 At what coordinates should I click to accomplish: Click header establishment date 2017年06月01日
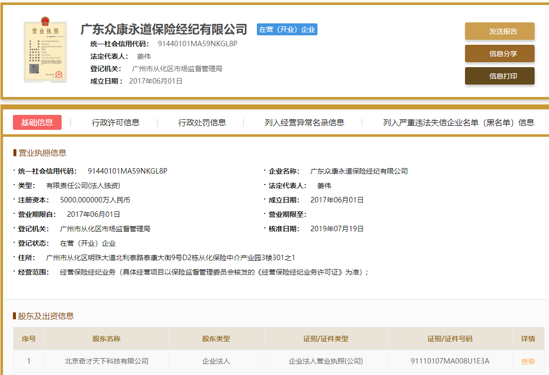156,81
